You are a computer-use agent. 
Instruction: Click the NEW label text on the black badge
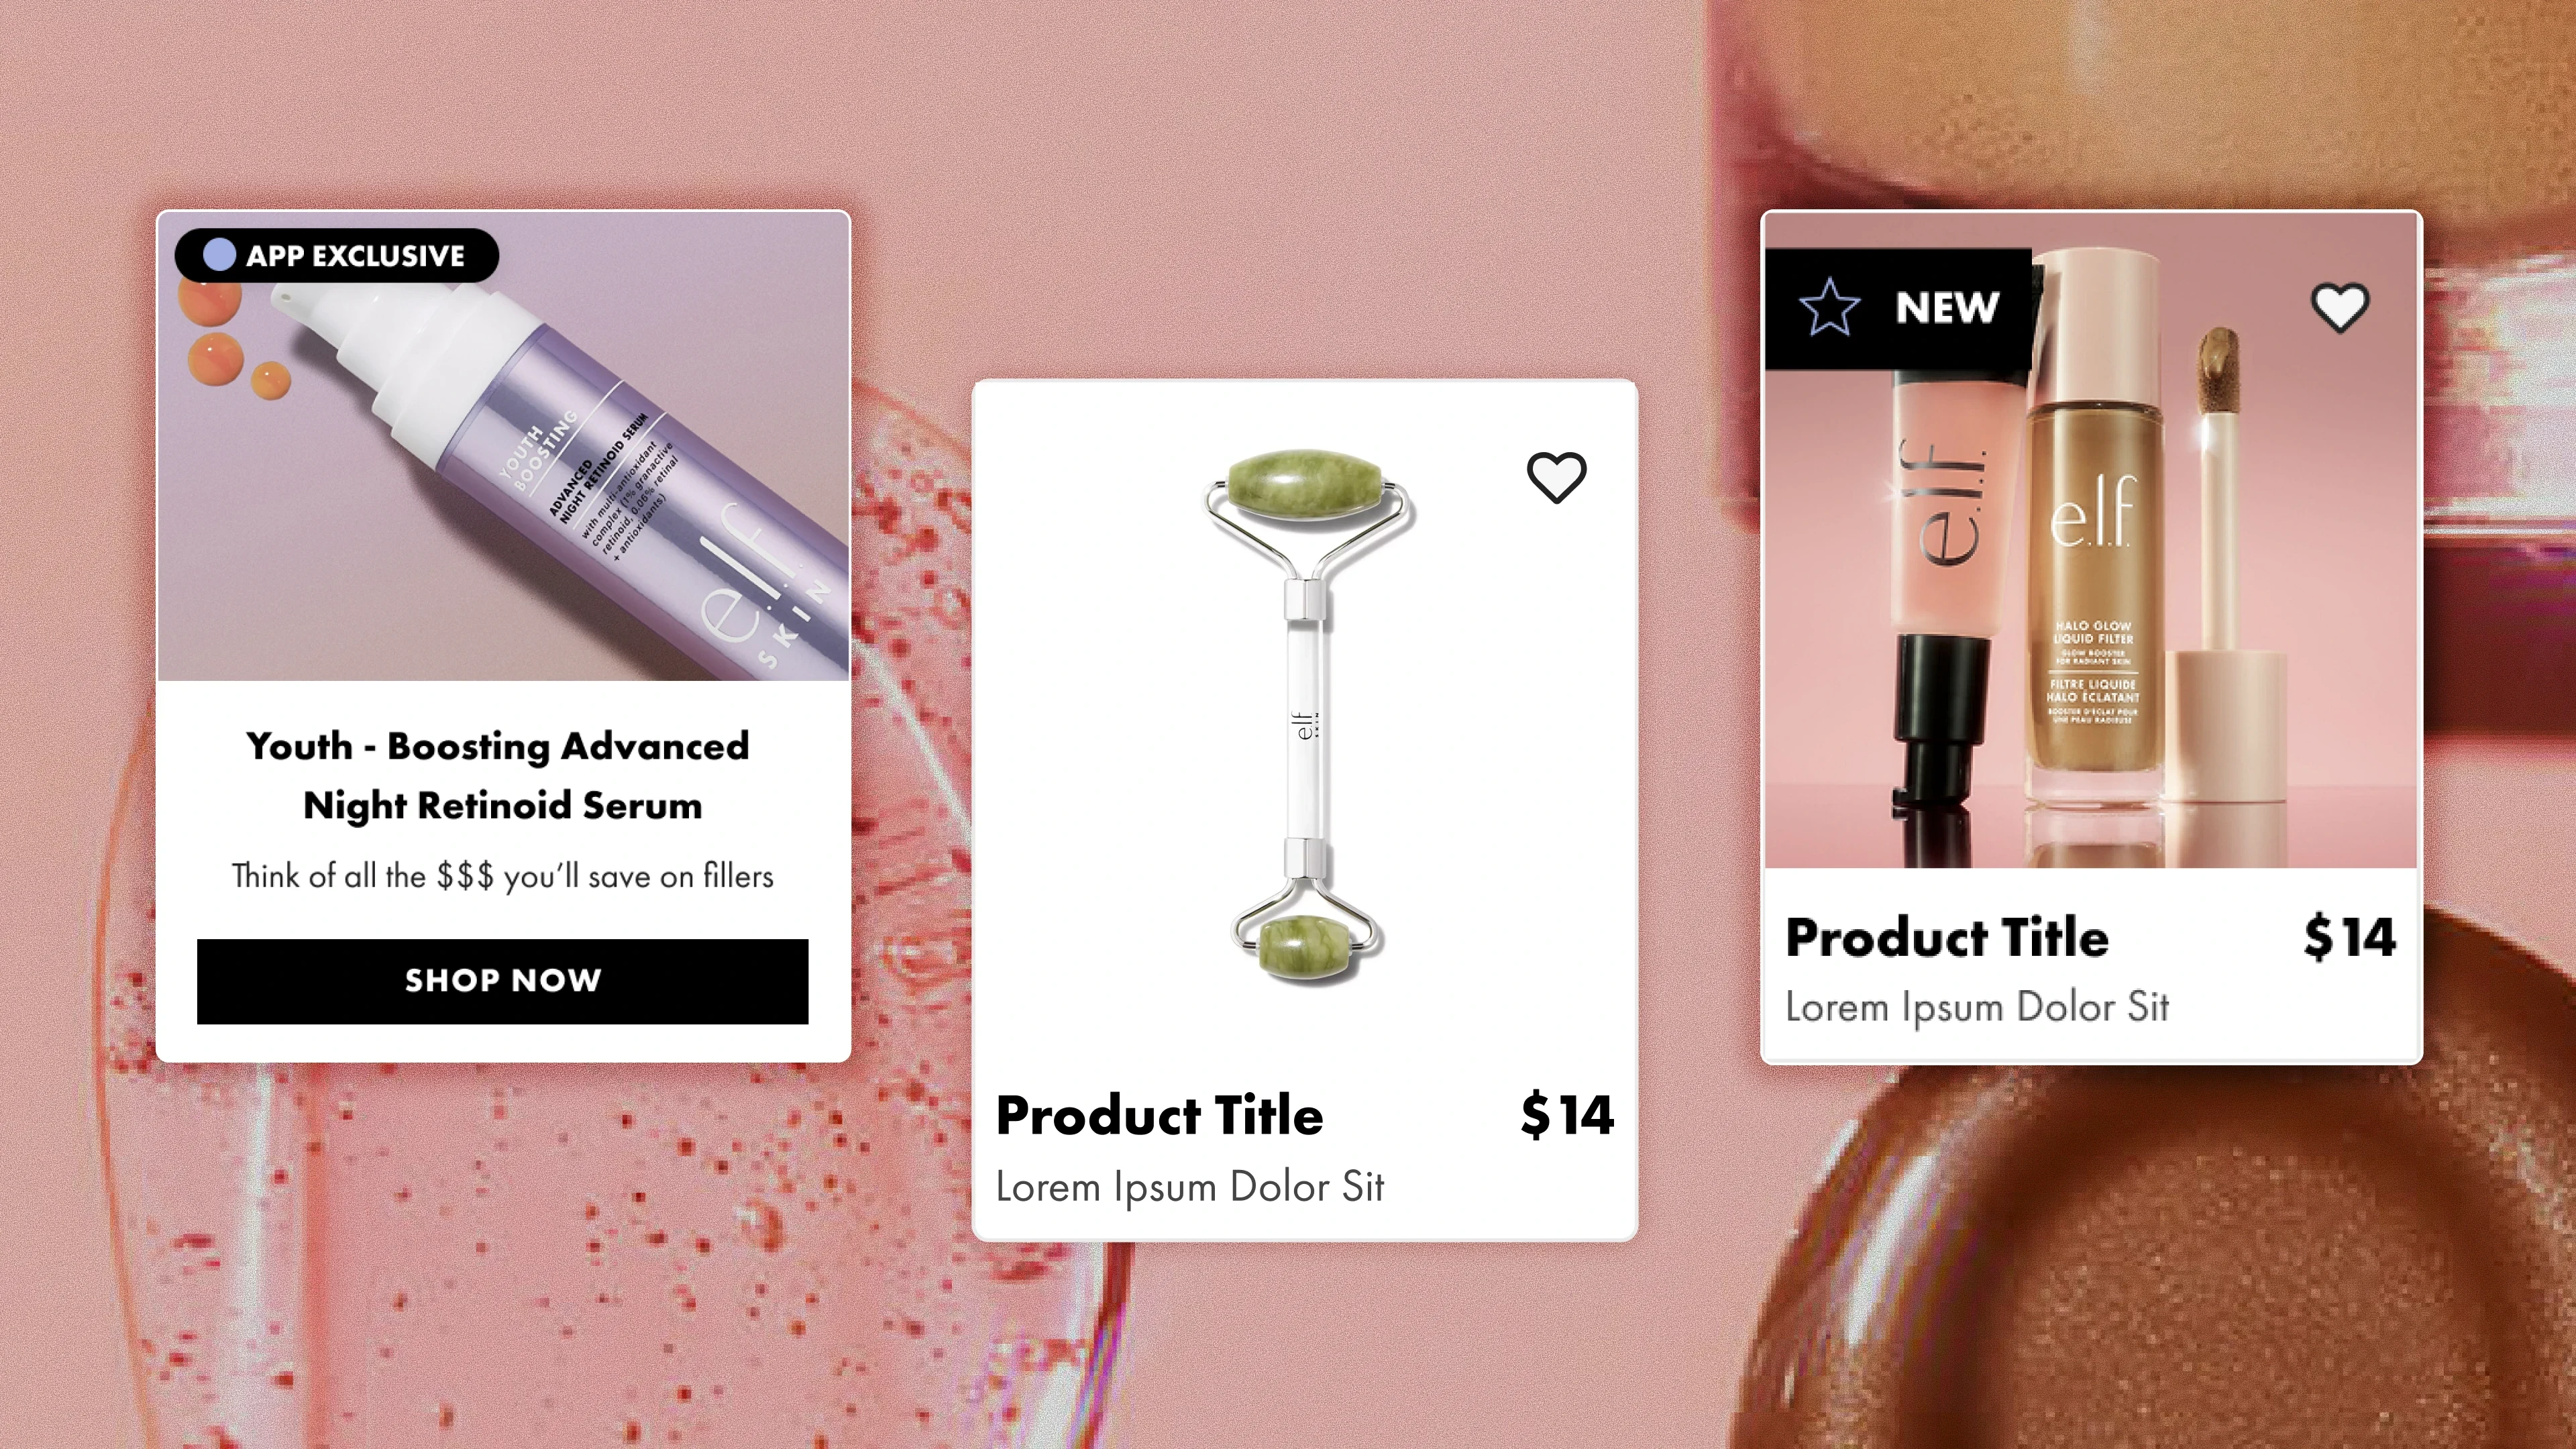1947,307
